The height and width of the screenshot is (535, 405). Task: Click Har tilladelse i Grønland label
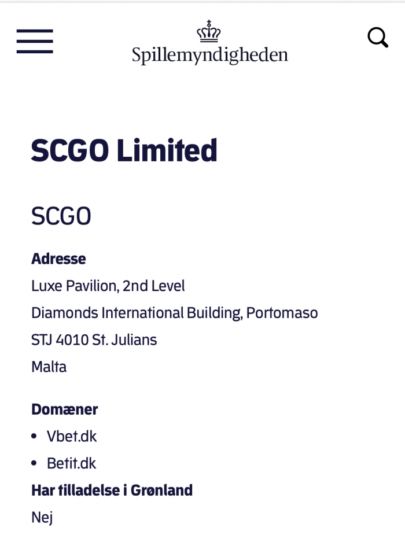coord(112,490)
